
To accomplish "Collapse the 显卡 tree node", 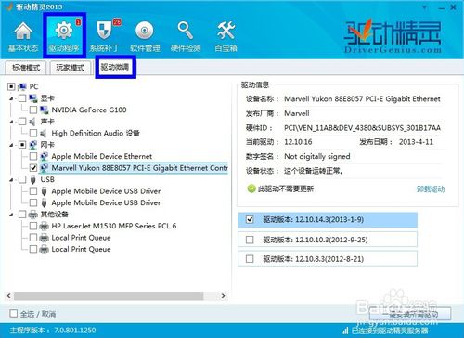I will 11,98.
